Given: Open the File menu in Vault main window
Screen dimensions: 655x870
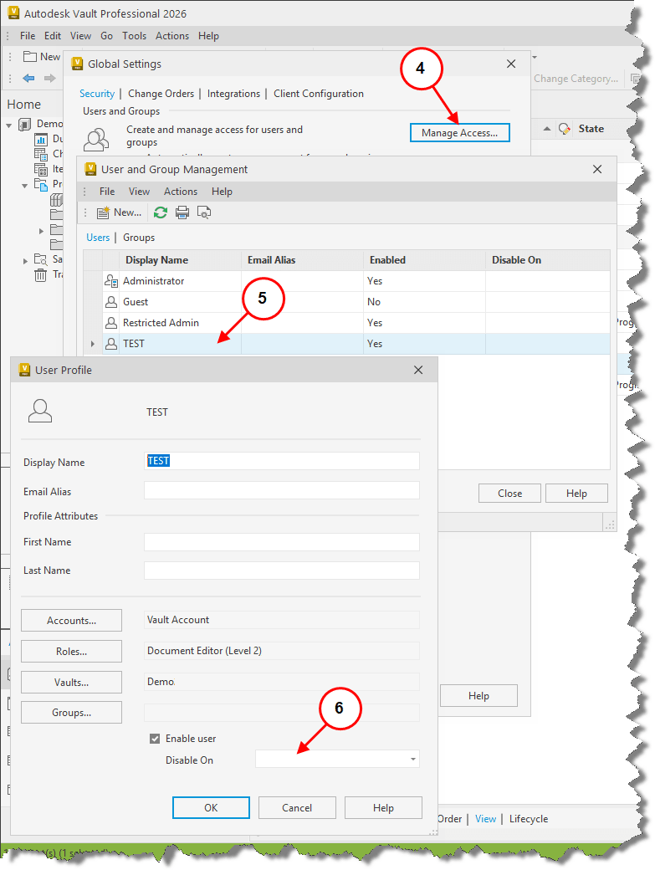Looking at the screenshot, I should click(28, 35).
